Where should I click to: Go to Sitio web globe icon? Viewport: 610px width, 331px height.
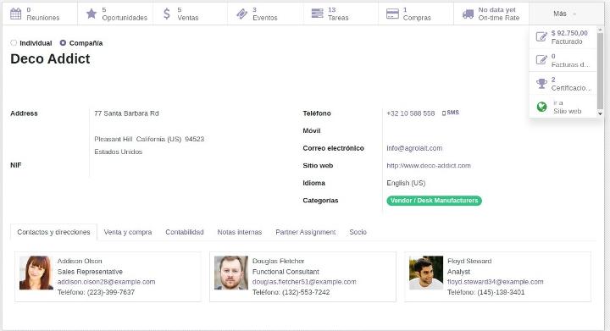point(541,107)
